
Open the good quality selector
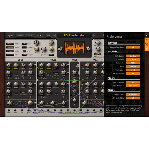point(10,51)
